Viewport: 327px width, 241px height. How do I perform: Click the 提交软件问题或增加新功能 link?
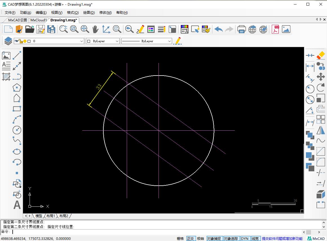(282, 238)
